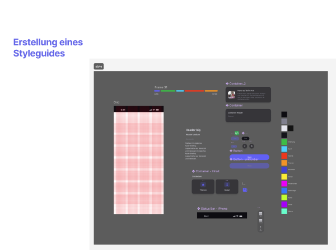Click the profile photo in Container_2 card

point(231,94)
